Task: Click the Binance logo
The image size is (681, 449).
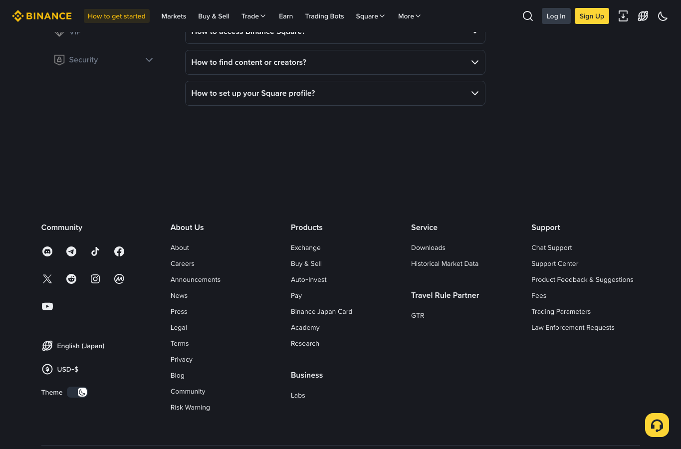Action: (x=42, y=16)
